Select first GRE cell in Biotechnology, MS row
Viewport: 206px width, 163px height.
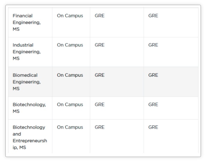(100, 105)
